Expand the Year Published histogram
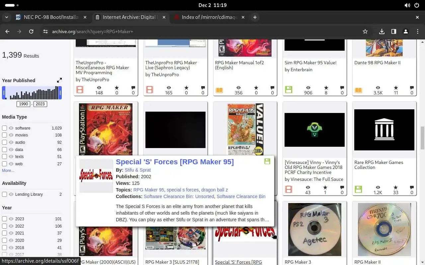 59,80
